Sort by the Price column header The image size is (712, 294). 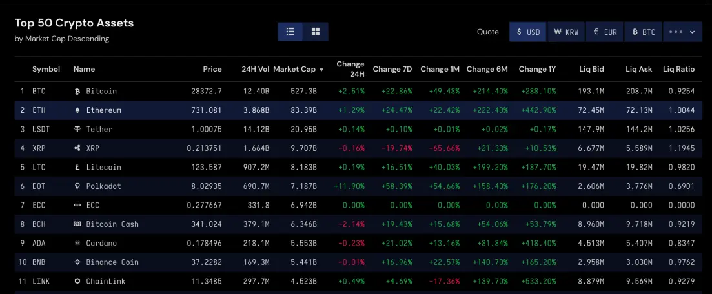pos(212,69)
